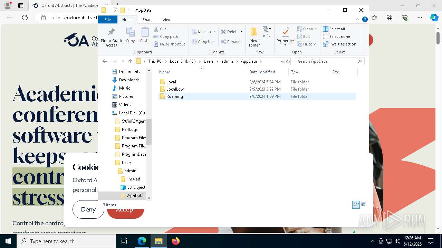This screenshot has width=442, height=248.
Task: Open address bar history dropdown
Action: (282, 61)
